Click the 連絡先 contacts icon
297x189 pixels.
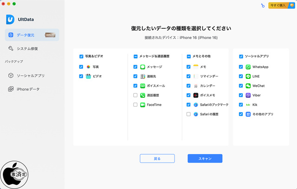142,76
